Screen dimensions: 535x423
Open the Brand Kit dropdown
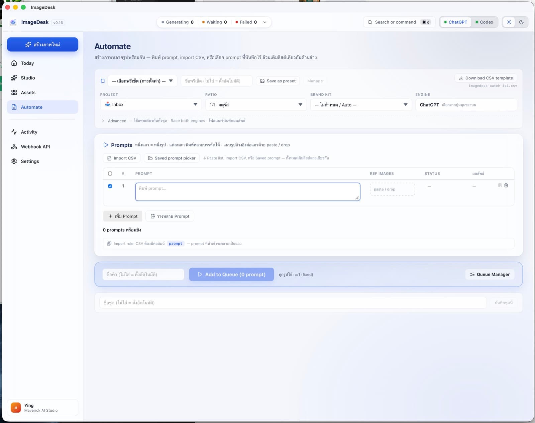(361, 104)
